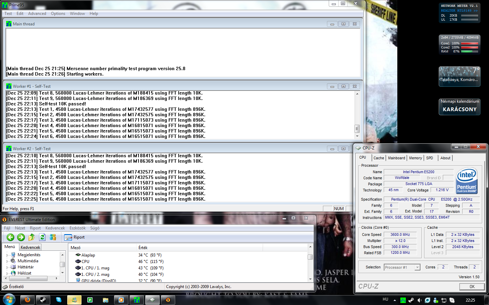The width and height of the screenshot is (489, 305).
Task: Click OK button in CPU-Z
Action: (472, 287)
